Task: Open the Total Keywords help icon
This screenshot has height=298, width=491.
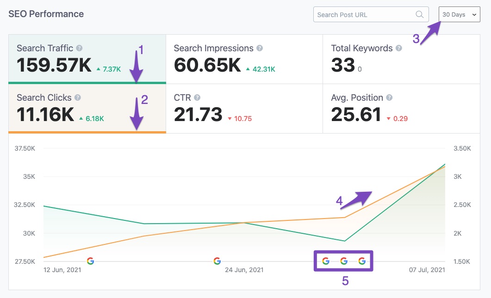Action: [398, 48]
